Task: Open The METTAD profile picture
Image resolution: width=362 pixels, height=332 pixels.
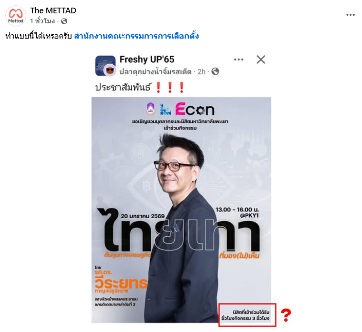Action: (x=16, y=16)
